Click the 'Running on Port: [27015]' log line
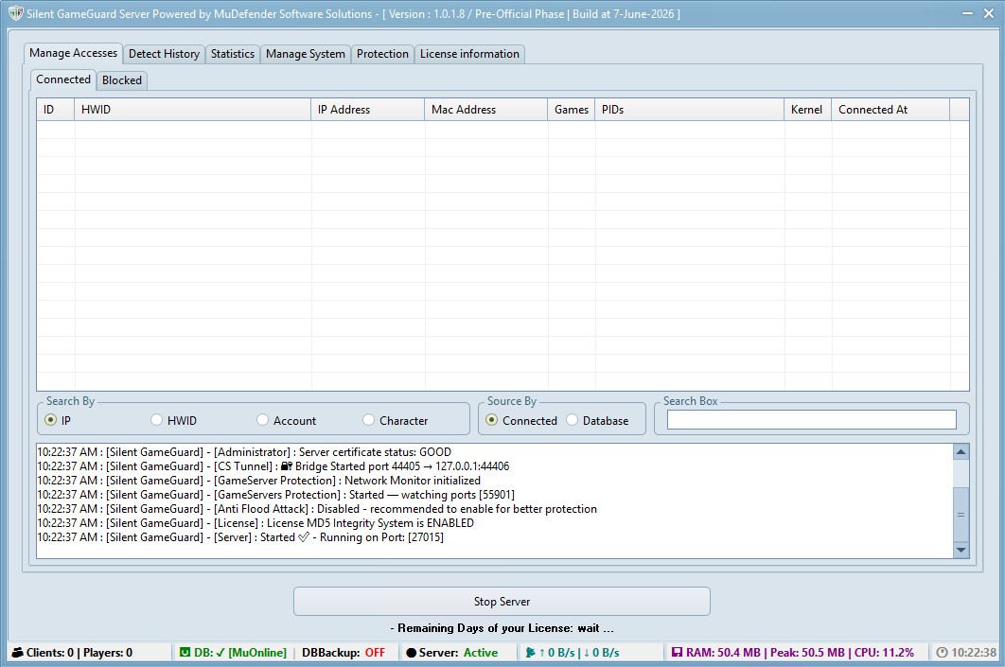This screenshot has height=667, width=1005. 240,537
